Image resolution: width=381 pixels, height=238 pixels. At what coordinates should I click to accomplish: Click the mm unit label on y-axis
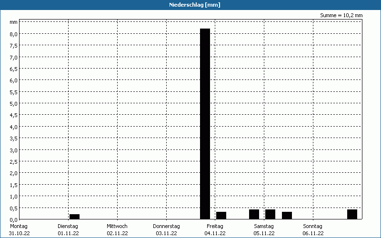coord(13,22)
